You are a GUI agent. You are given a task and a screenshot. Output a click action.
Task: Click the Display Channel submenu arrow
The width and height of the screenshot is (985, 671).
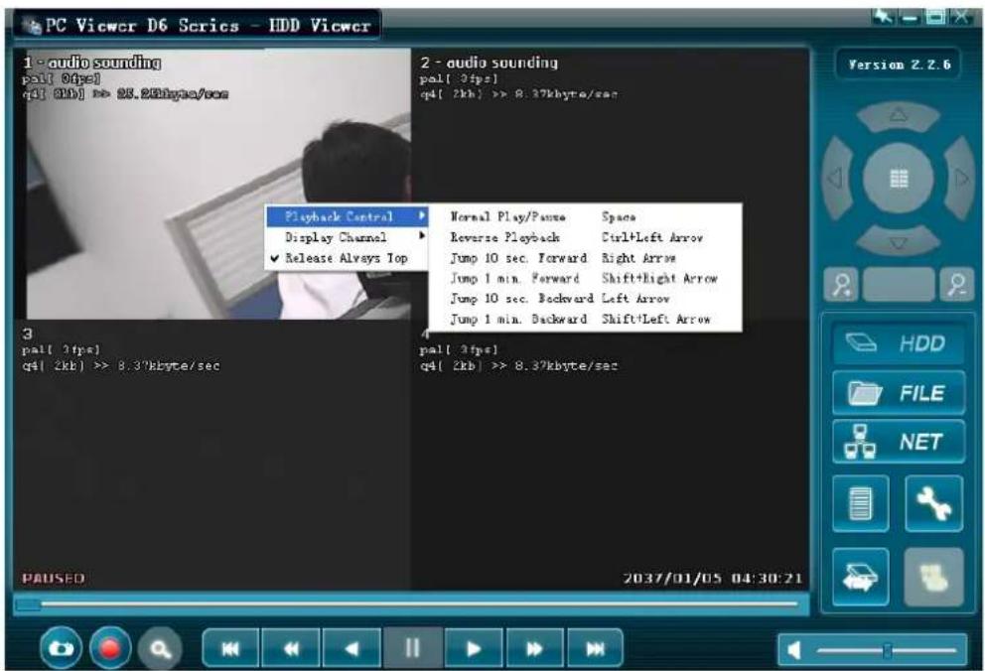pos(422,236)
